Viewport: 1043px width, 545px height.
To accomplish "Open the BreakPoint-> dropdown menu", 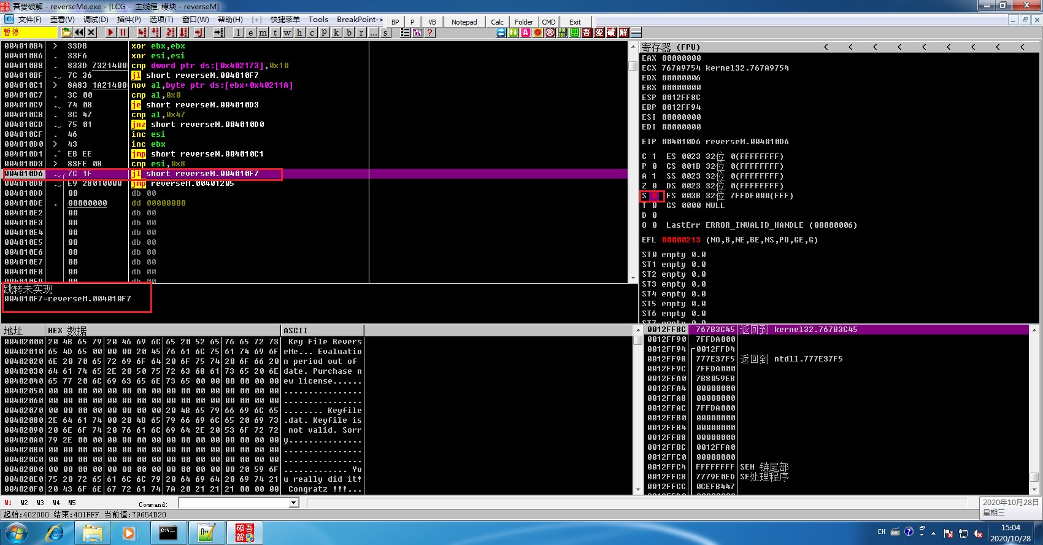I will 360,20.
